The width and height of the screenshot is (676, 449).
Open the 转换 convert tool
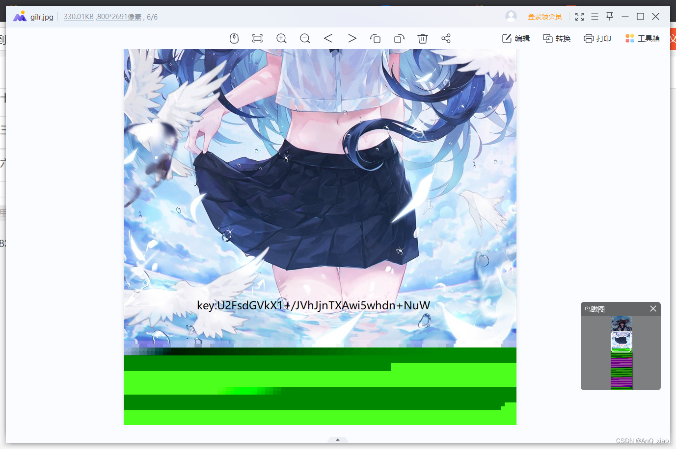(557, 38)
